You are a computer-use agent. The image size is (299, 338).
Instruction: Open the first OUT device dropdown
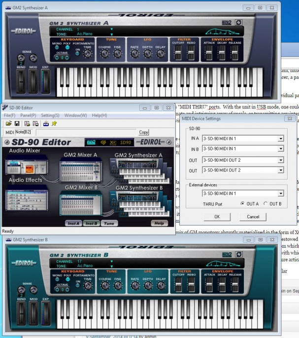(x=281, y=160)
